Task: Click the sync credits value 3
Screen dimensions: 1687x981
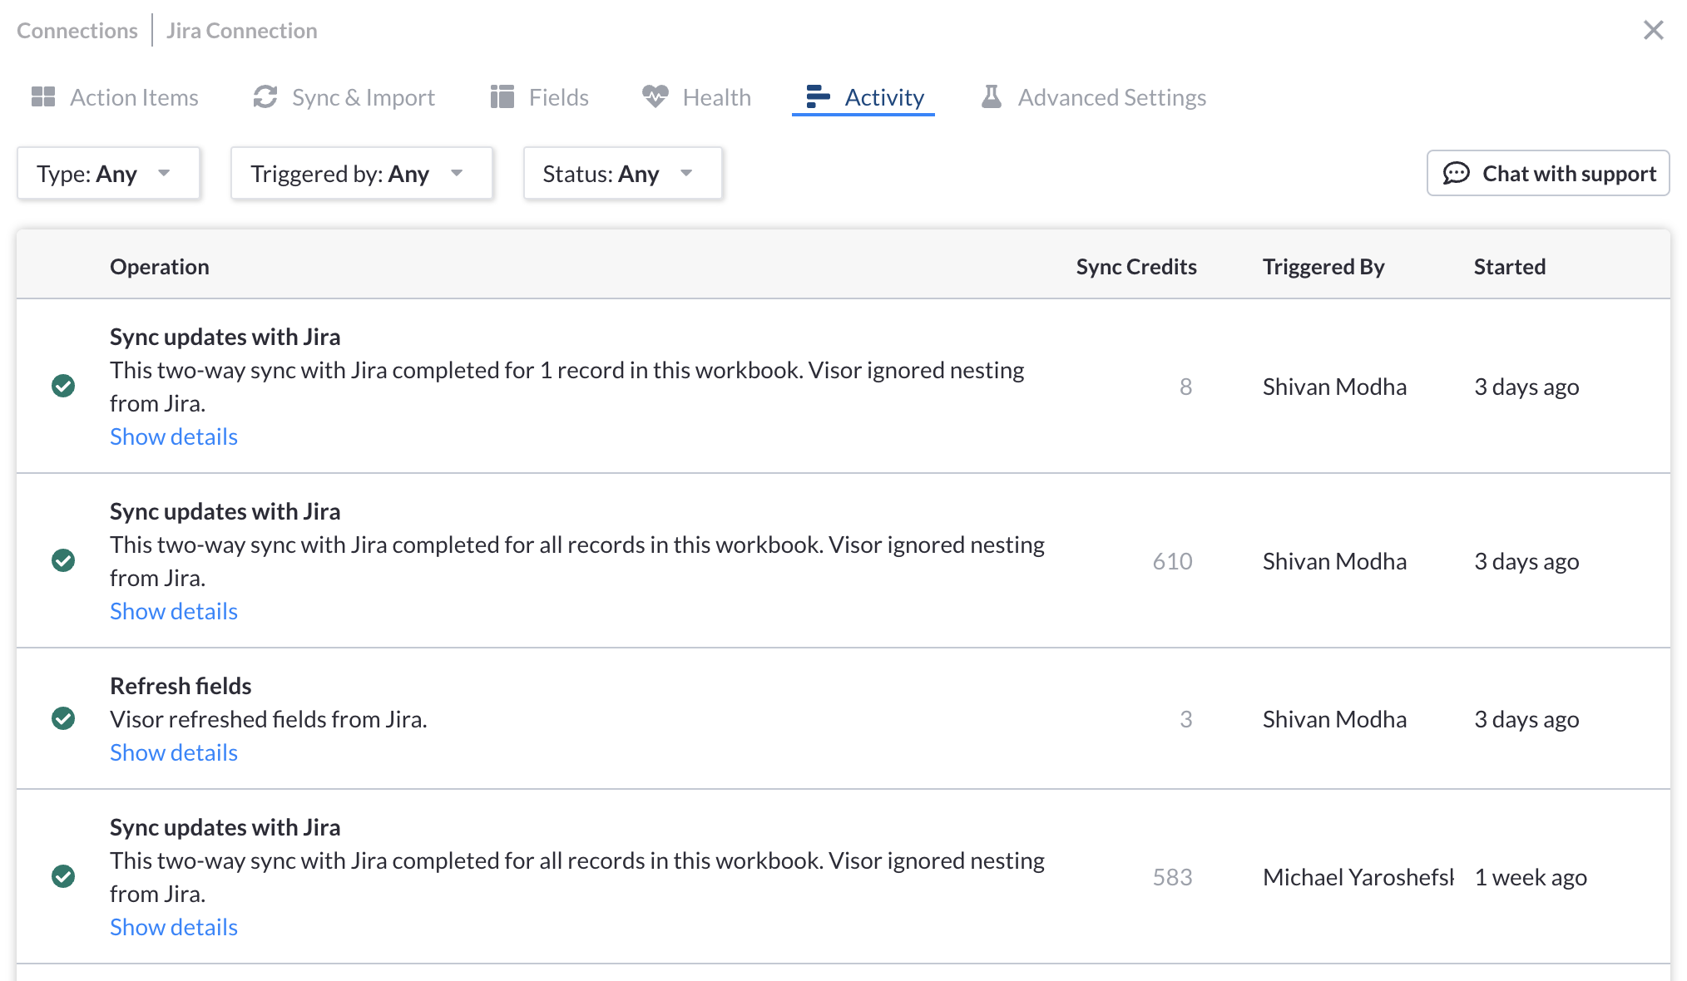Action: pyautogui.click(x=1186, y=719)
